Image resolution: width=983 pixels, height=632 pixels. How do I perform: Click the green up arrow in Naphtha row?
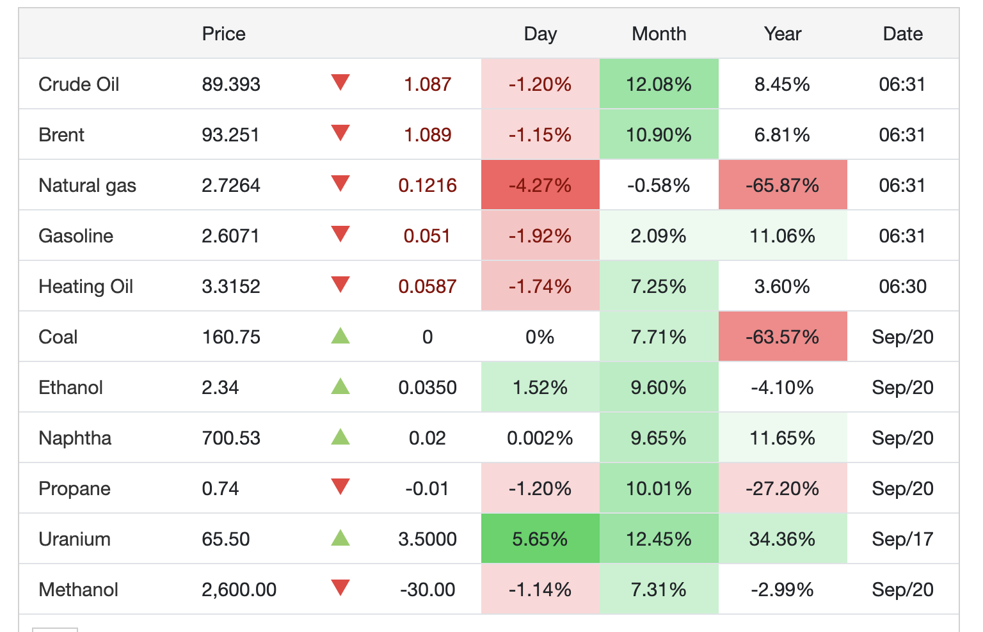pos(340,436)
